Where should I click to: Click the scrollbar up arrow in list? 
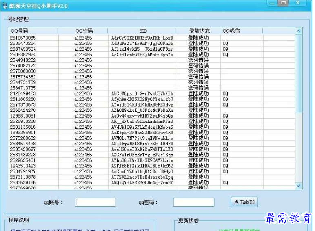298,31
